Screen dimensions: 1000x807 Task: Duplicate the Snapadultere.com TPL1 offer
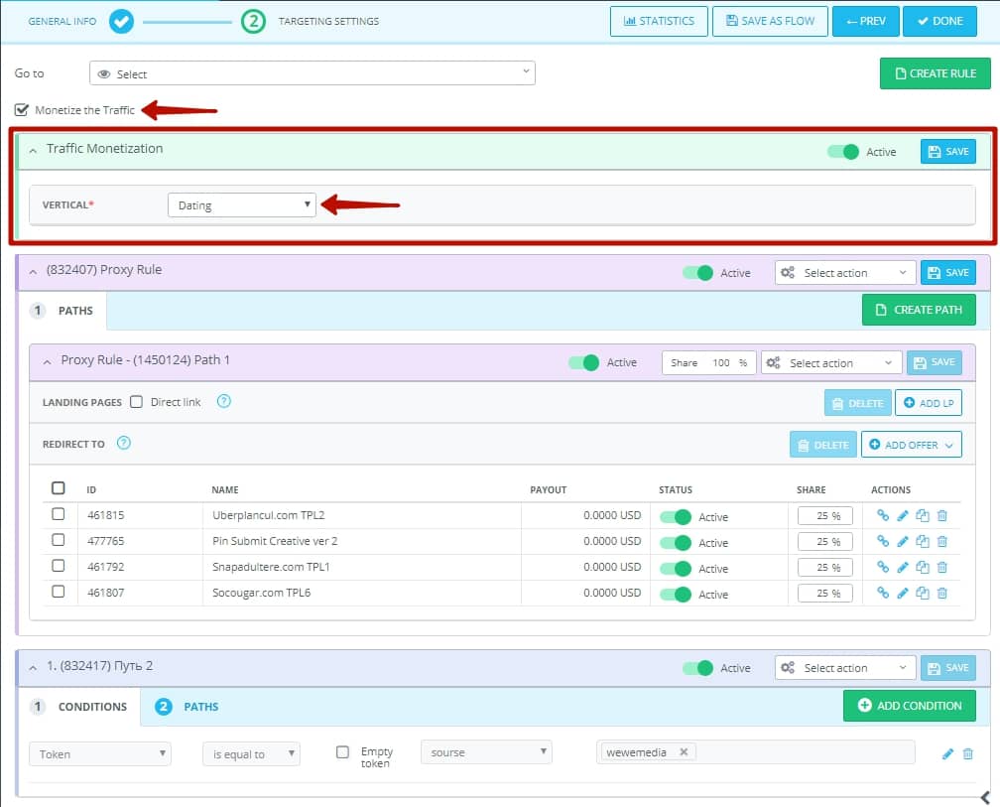(923, 567)
